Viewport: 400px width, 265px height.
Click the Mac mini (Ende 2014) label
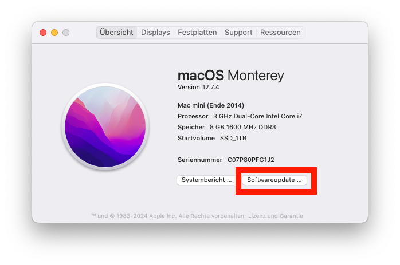click(x=211, y=105)
